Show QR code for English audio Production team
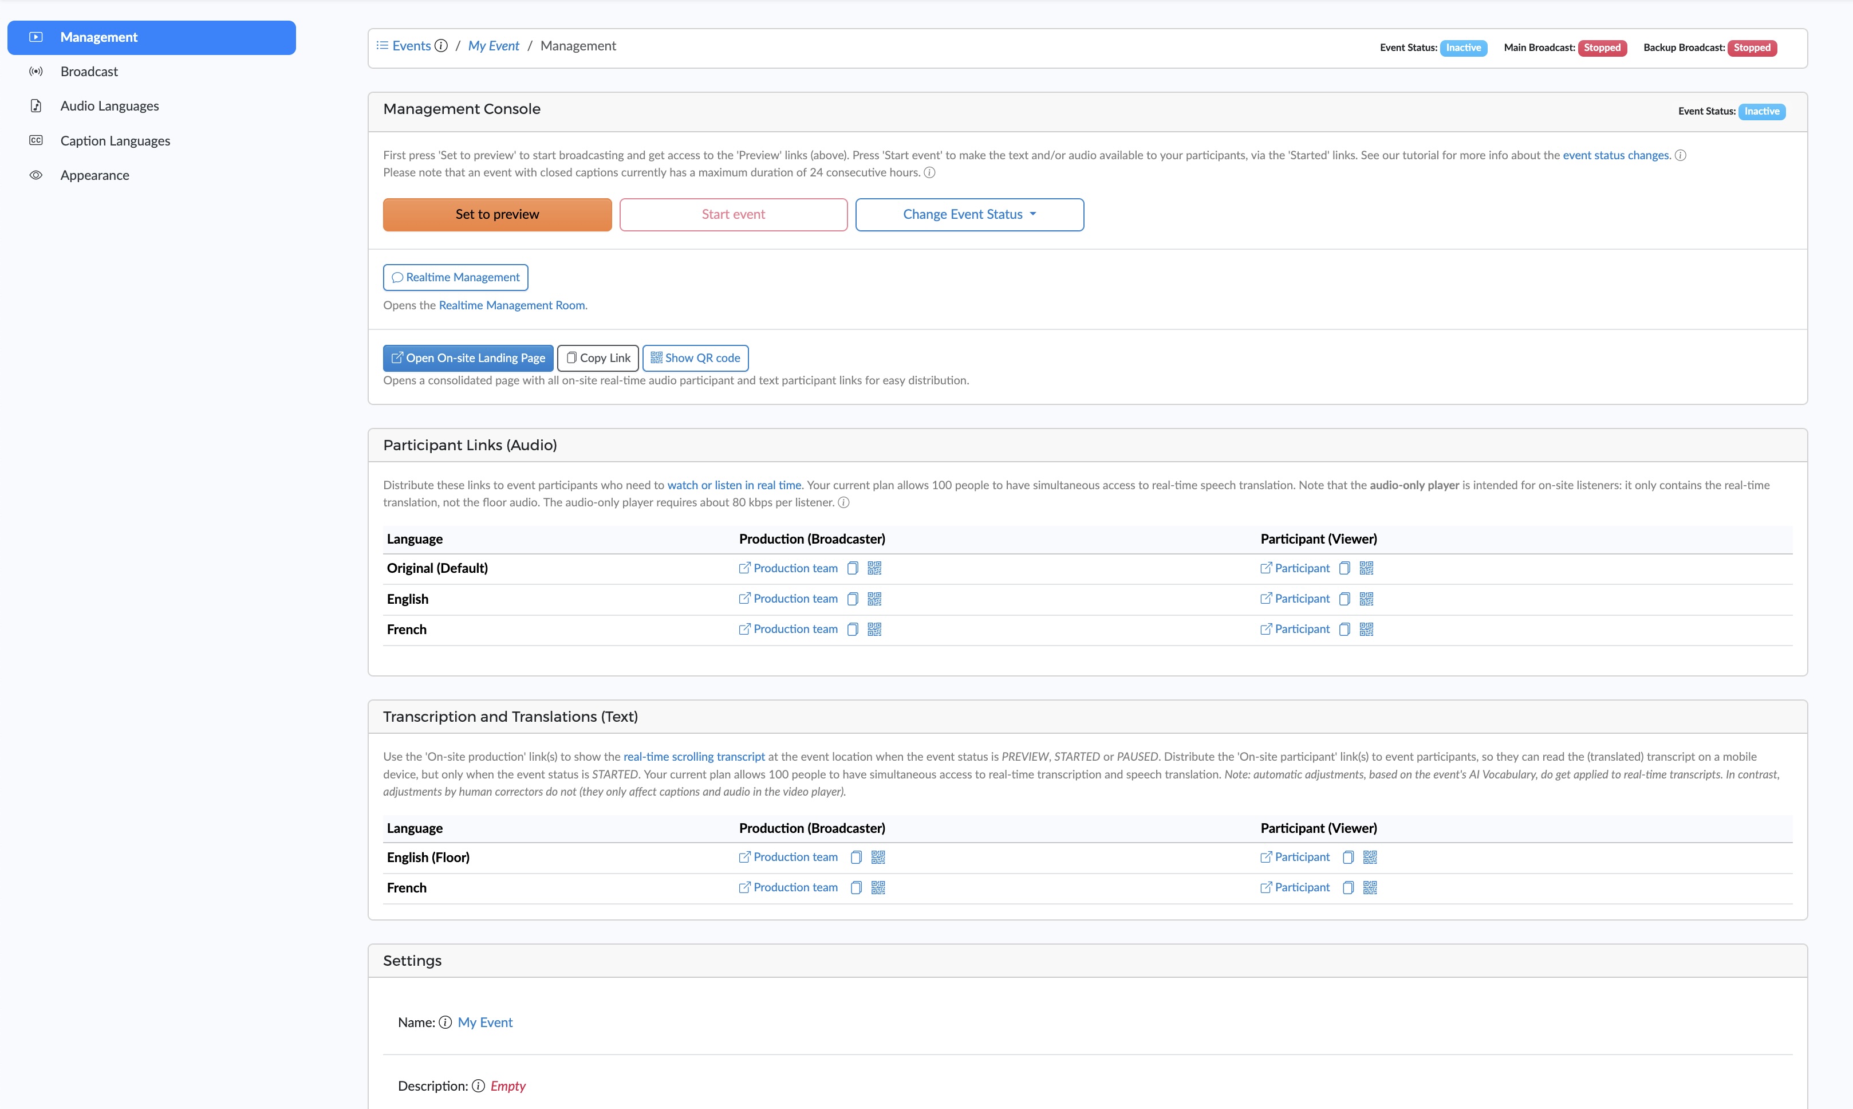This screenshot has height=1109, width=1853. (x=874, y=599)
